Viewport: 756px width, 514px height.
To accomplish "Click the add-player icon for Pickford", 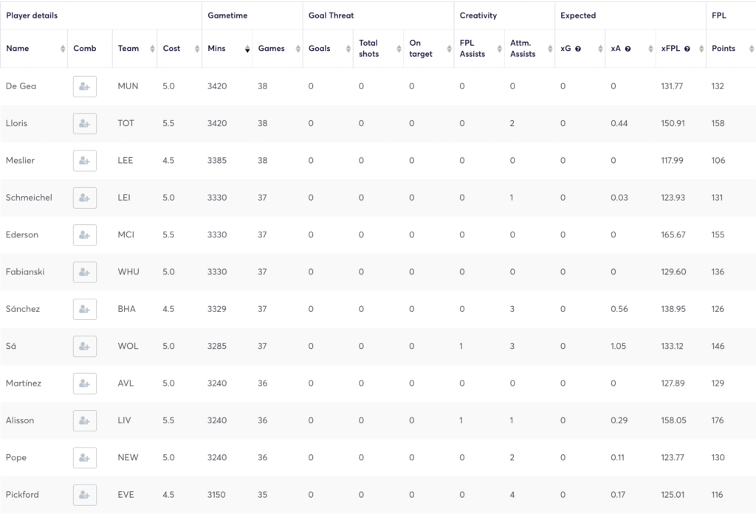I will tap(84, 495).
